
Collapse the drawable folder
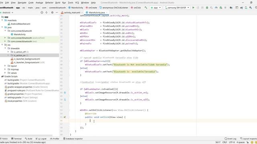point(5,48)
